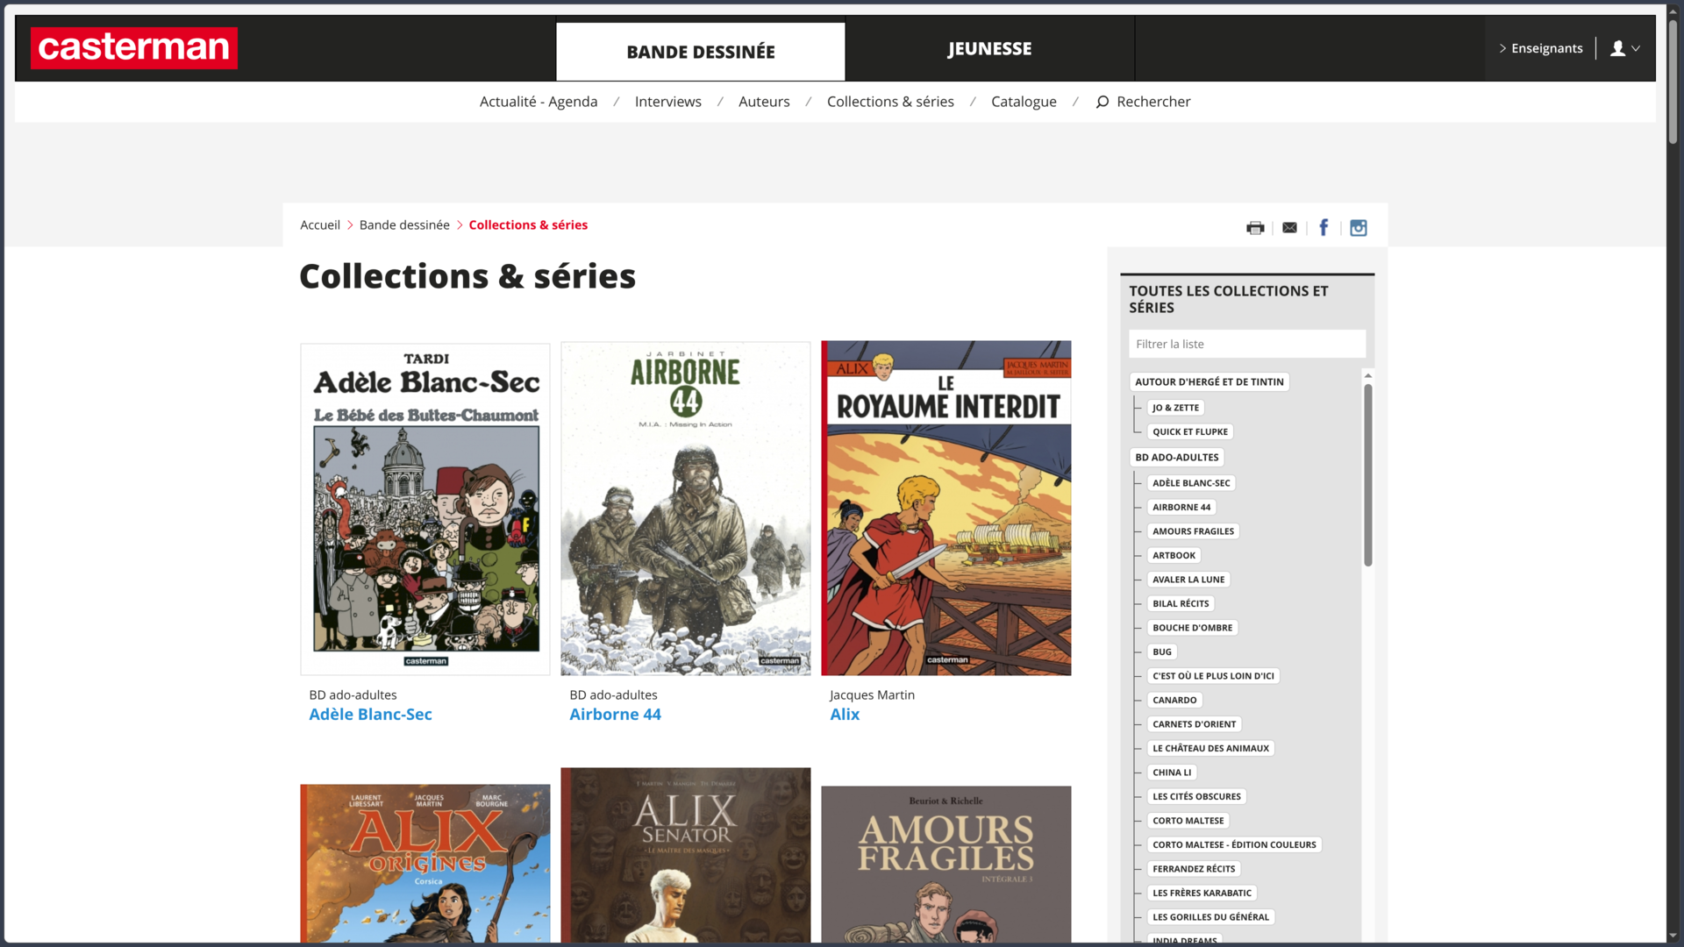Screen dimensions: 1684x947
Task: Switch to the Bande Dessinée tab
Action: (701, 52)
